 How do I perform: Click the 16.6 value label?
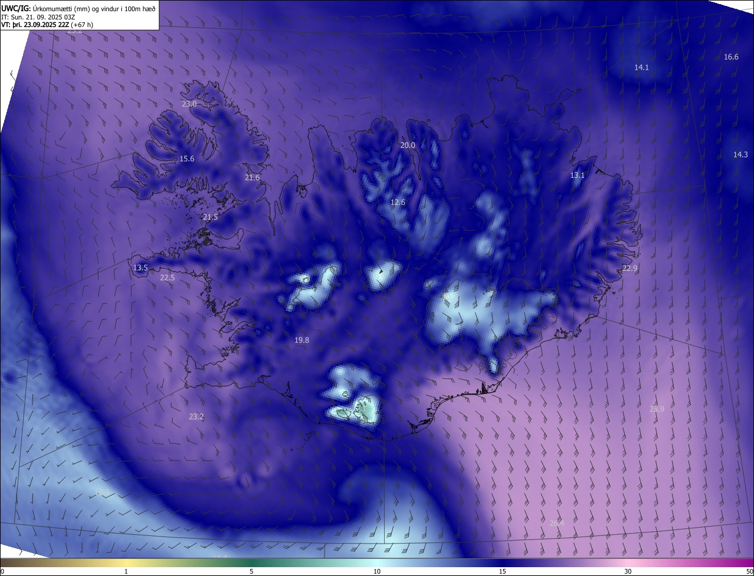tap(731, 57)
